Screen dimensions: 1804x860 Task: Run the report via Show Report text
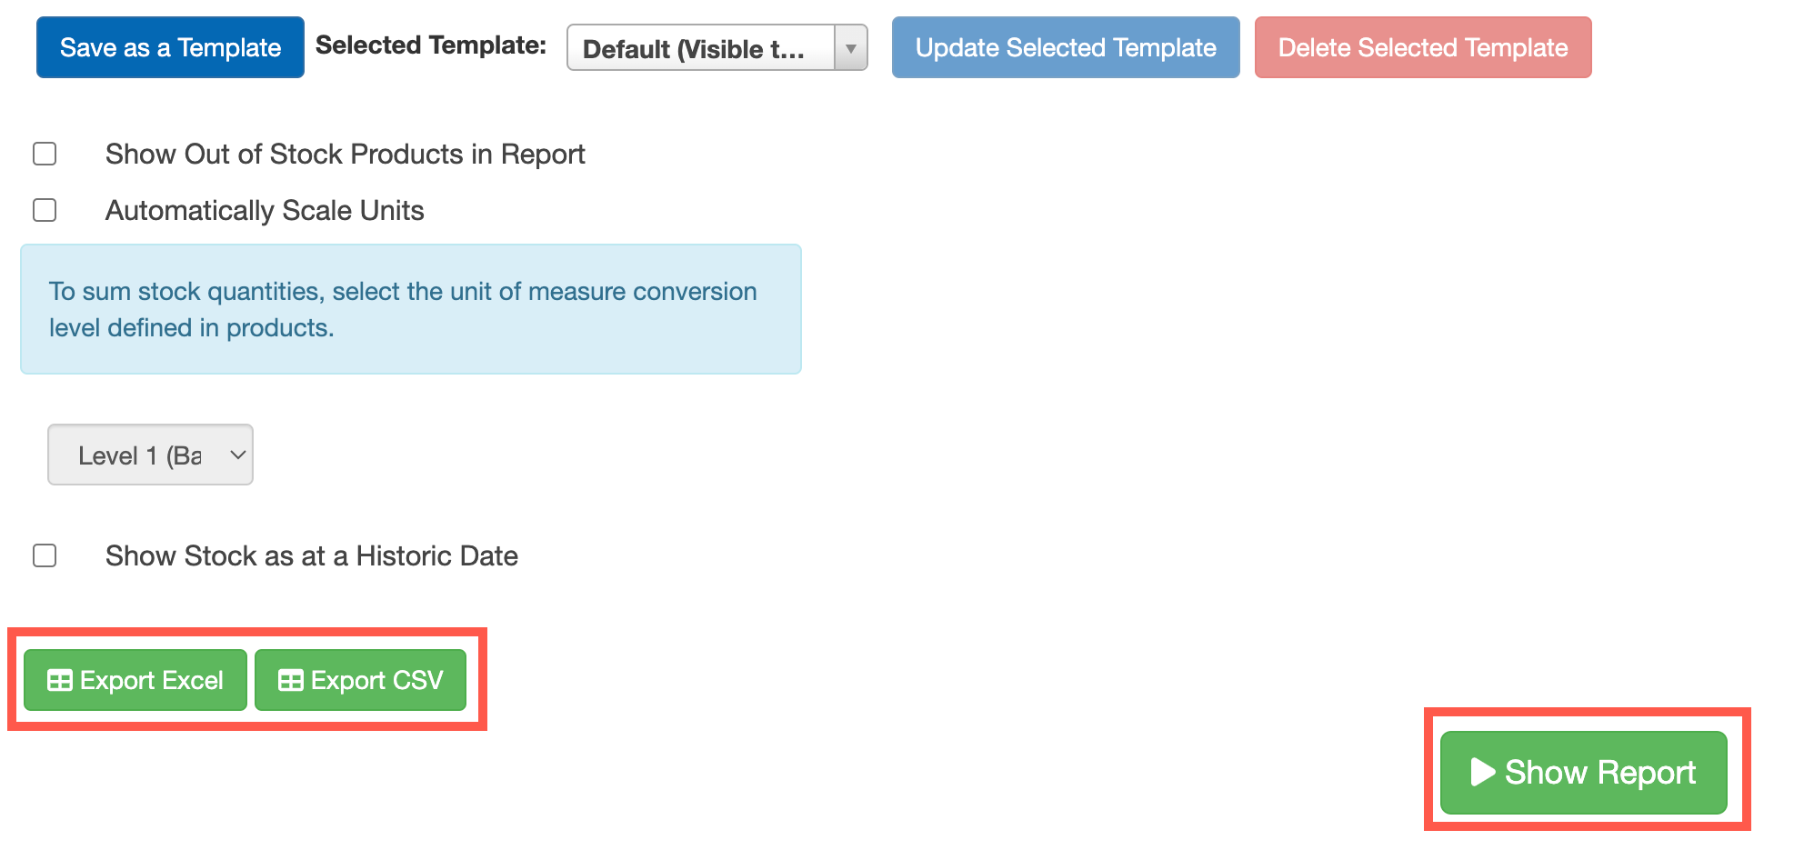coord(1600,773)
